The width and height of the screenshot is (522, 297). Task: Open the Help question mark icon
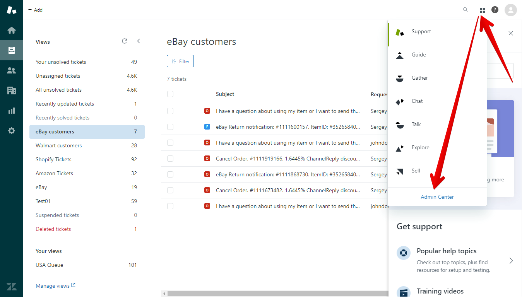[x=495, y=10]
